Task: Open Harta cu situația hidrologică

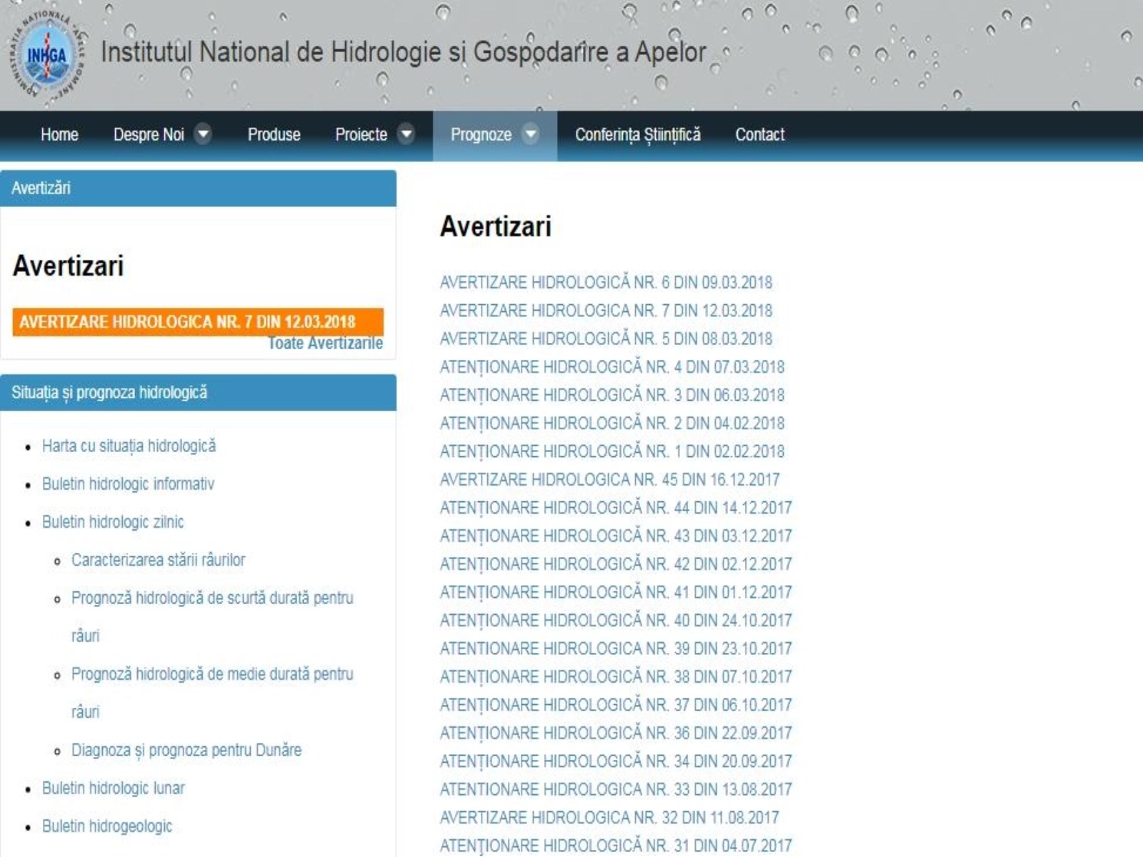Action: [x=129, y=446]
